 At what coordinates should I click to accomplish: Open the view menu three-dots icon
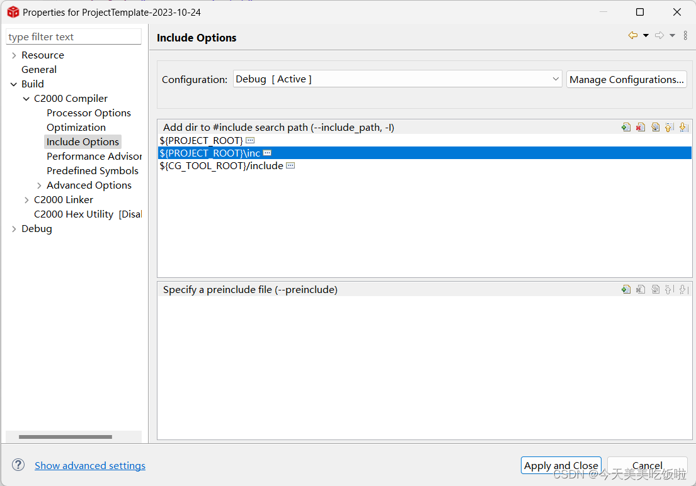685,35
